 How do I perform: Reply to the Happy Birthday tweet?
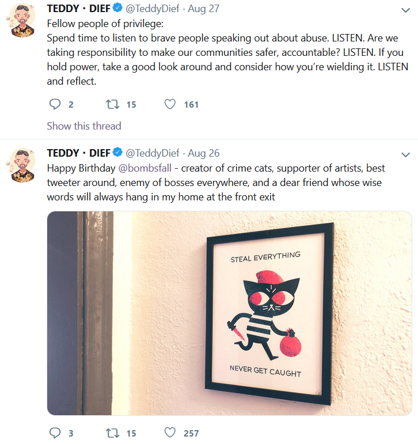click(x=55, y=432)
